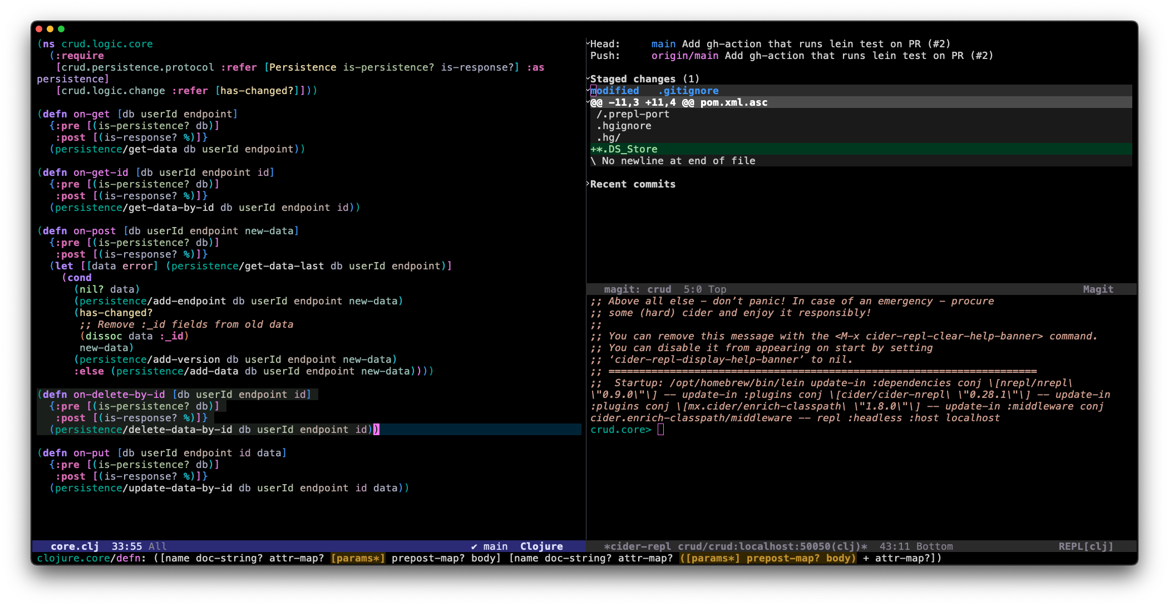Click 'magit: crud' buffer name in mode line

pos(638,289)
